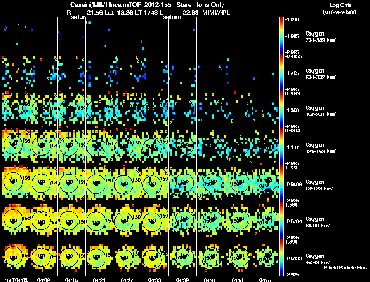Viewport: 370px width, 282px height.
Task: Select the Oxygen 46-68 keV row label
Action: coord(318,259)
